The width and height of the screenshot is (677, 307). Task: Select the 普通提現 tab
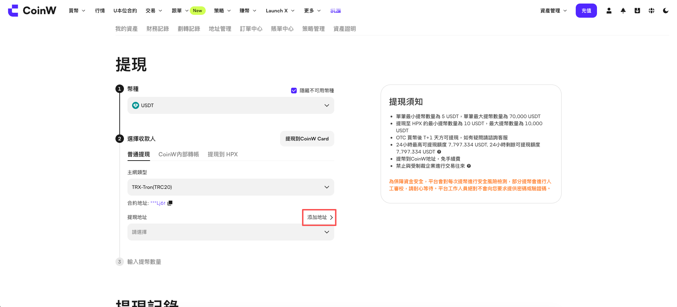tap(138, 154)
